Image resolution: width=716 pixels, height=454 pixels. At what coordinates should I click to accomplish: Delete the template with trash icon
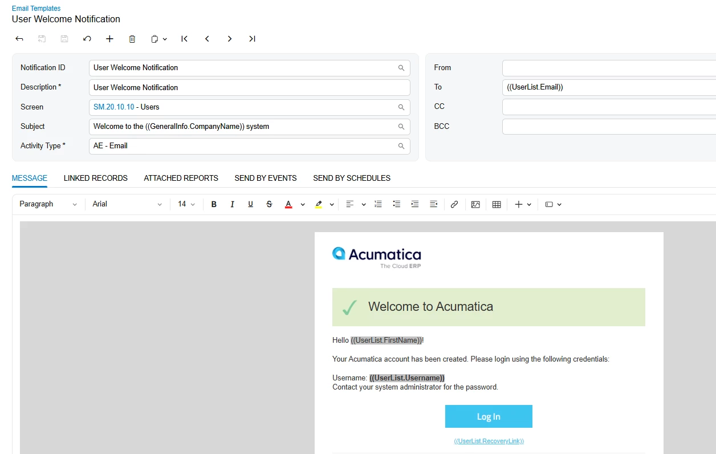(132, 39)
